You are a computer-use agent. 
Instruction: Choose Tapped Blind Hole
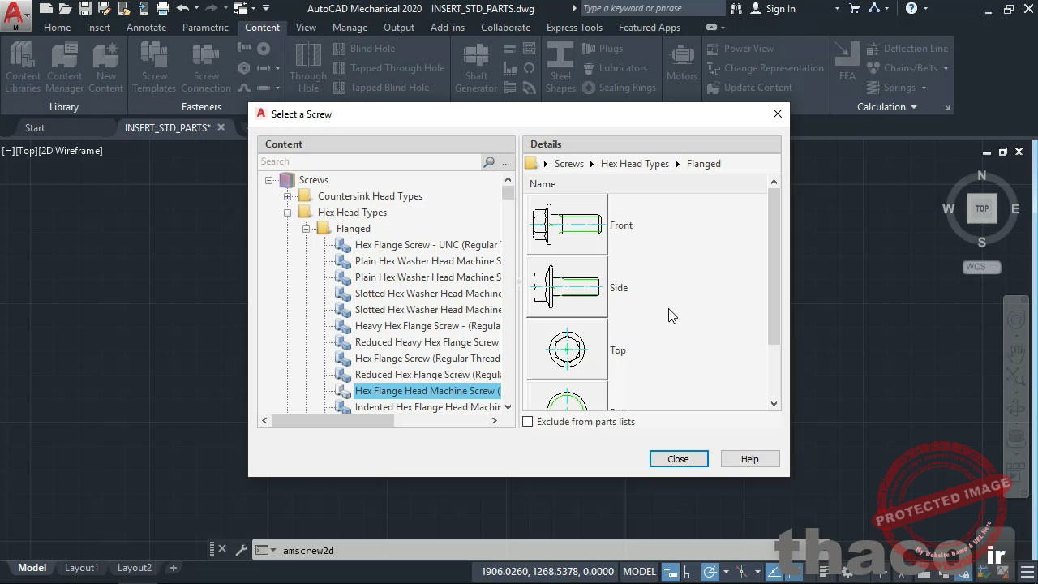pyautogui.click(x=380, y=88)
